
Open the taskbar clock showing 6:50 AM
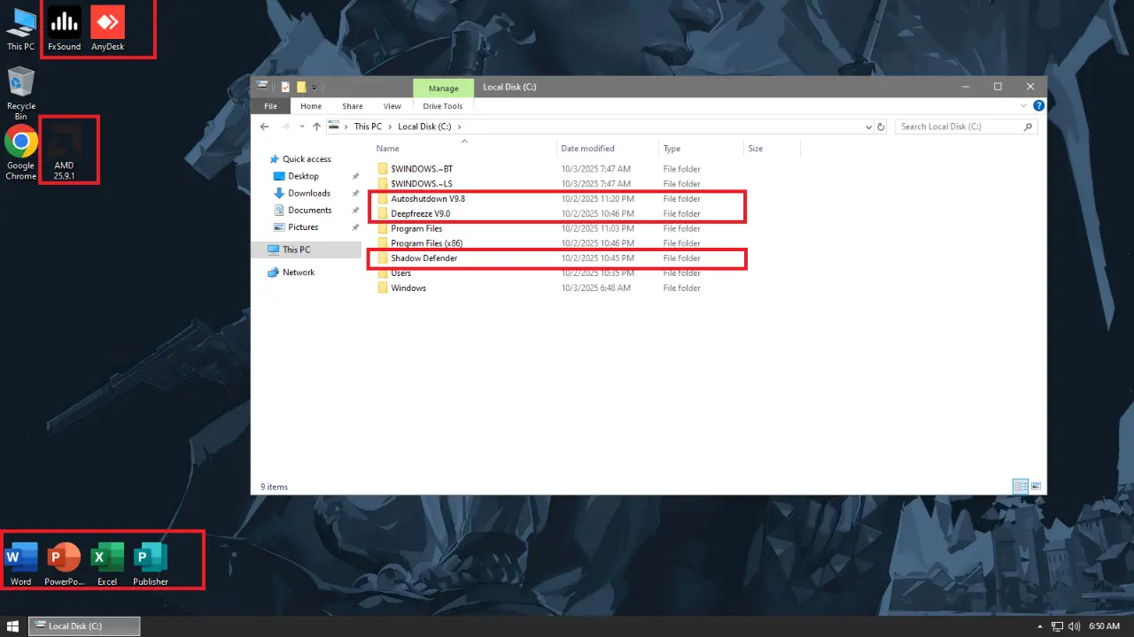(x=1104, y=626)
